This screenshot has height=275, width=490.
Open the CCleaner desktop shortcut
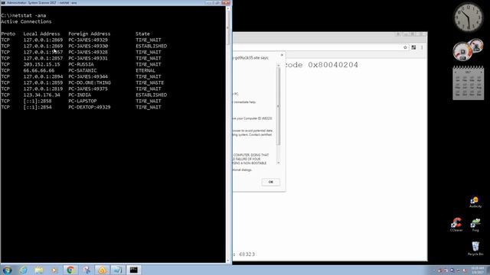456,225
